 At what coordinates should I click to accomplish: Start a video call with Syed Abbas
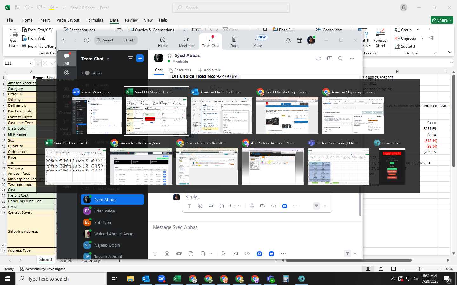[x=319, y=58]
